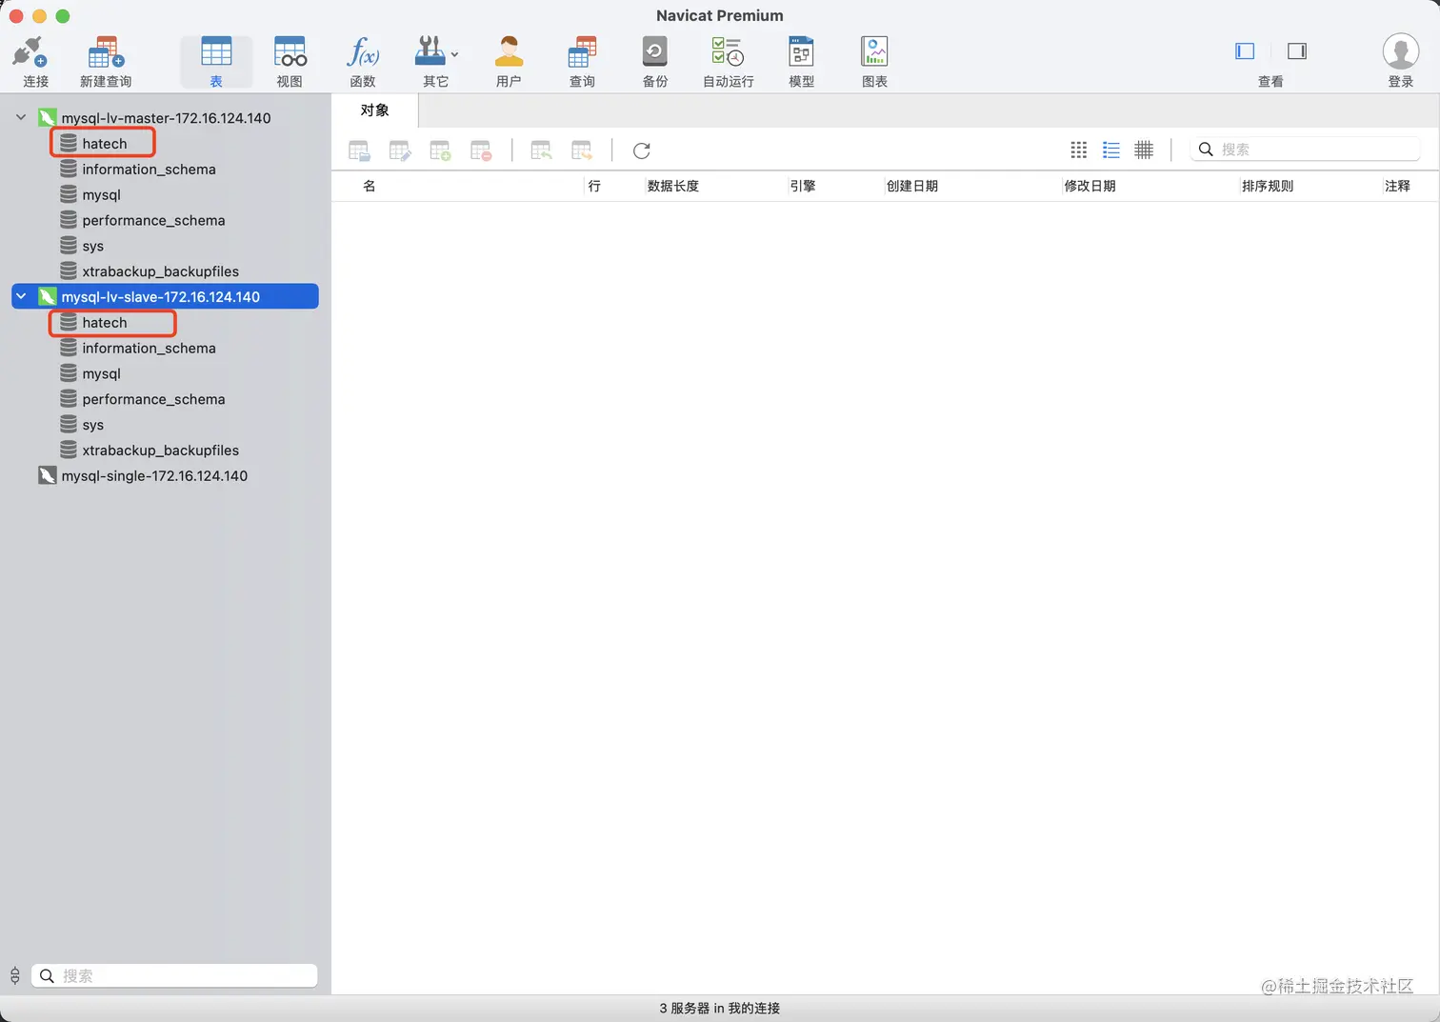Select xtrabackup_backupfiles under mysql-lv-master
The image size is (1440, 1022).
coord(160,272)
